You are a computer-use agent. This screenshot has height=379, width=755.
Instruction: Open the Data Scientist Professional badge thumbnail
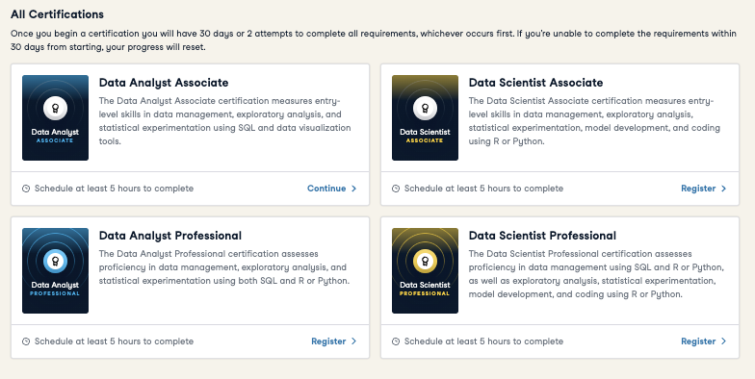pos(426,271)
